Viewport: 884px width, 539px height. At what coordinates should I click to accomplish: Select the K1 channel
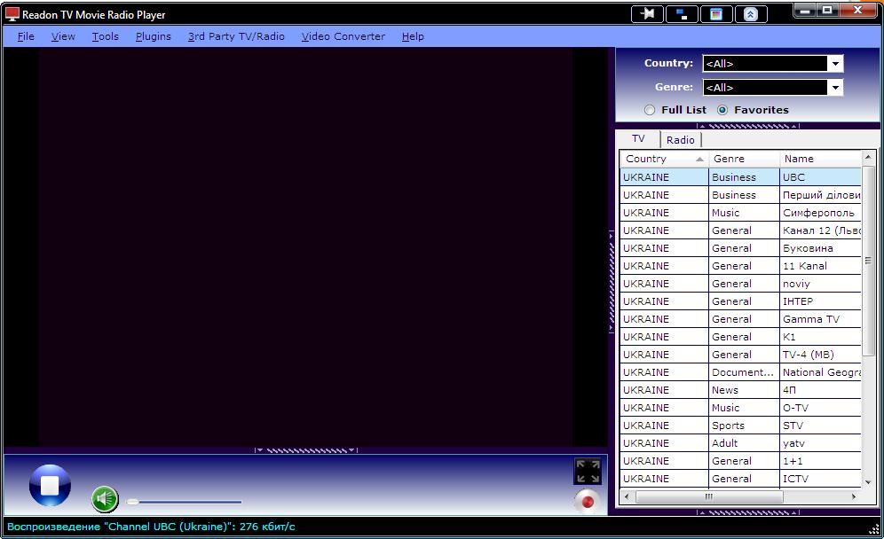[741, 337]
